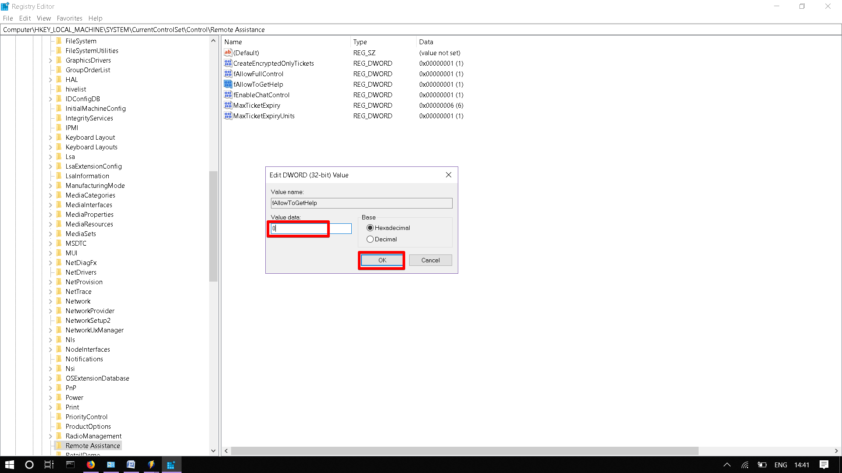842x473 pixels.
Task: Open the command prompt taskbar icon
Action: 70,465
